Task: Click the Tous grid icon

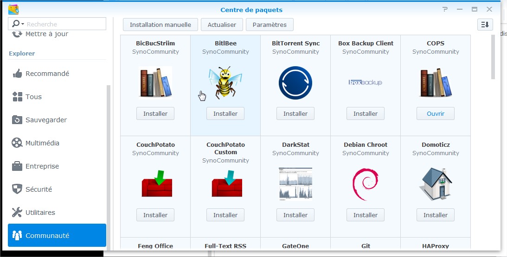Action: (17, 97)
